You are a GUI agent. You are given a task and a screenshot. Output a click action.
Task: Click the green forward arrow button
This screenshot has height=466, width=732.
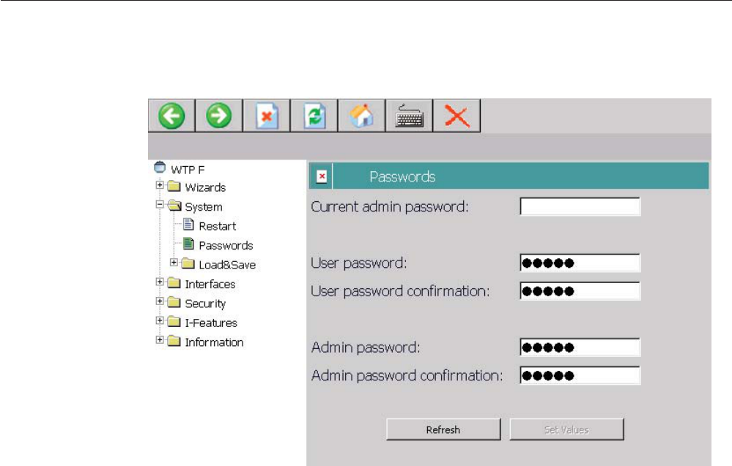(219, 116)
